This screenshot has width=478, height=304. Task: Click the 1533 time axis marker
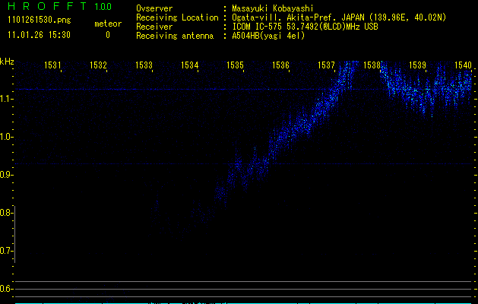point(144,65)
